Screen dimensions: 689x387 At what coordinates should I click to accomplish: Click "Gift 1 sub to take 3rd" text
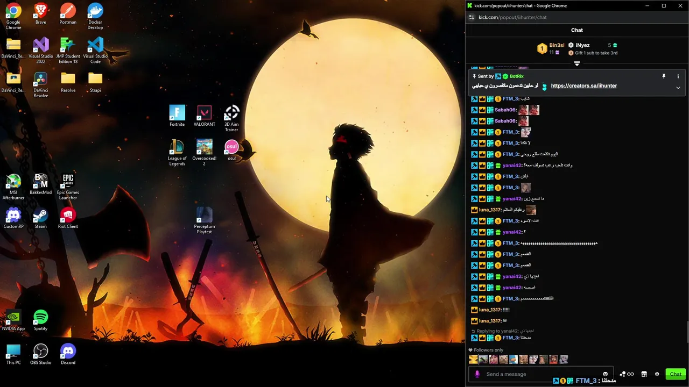click(x=596, y=53)
